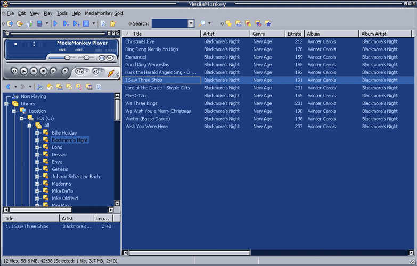Click the Play Now arrow in the toolbar
Viewport: 417px width, 266px height.
click(x=55, y=23)
